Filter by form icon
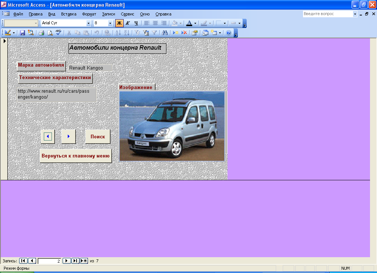 [146, 33]
